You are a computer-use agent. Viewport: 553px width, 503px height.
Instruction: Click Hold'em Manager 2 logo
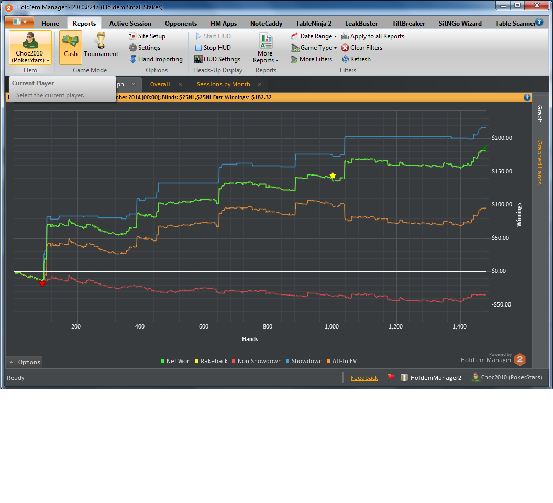click(x=520, y=359)
